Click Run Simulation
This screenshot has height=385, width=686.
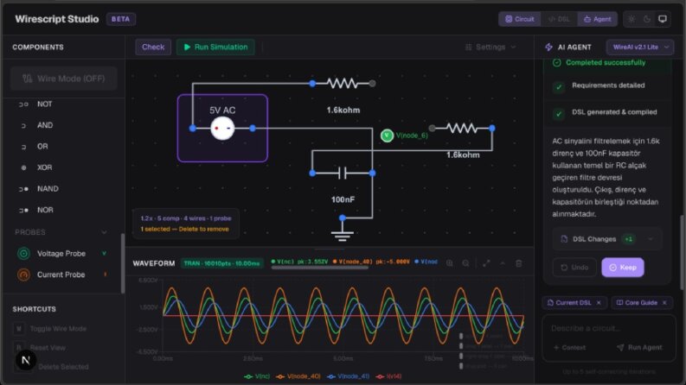[x=215, y=47]
